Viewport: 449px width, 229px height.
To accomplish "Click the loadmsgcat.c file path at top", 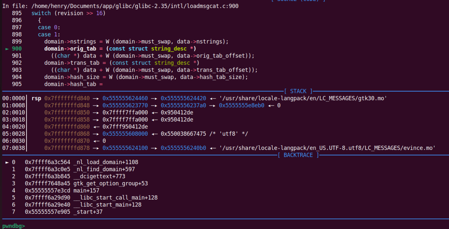I will (x=135, y=6).
